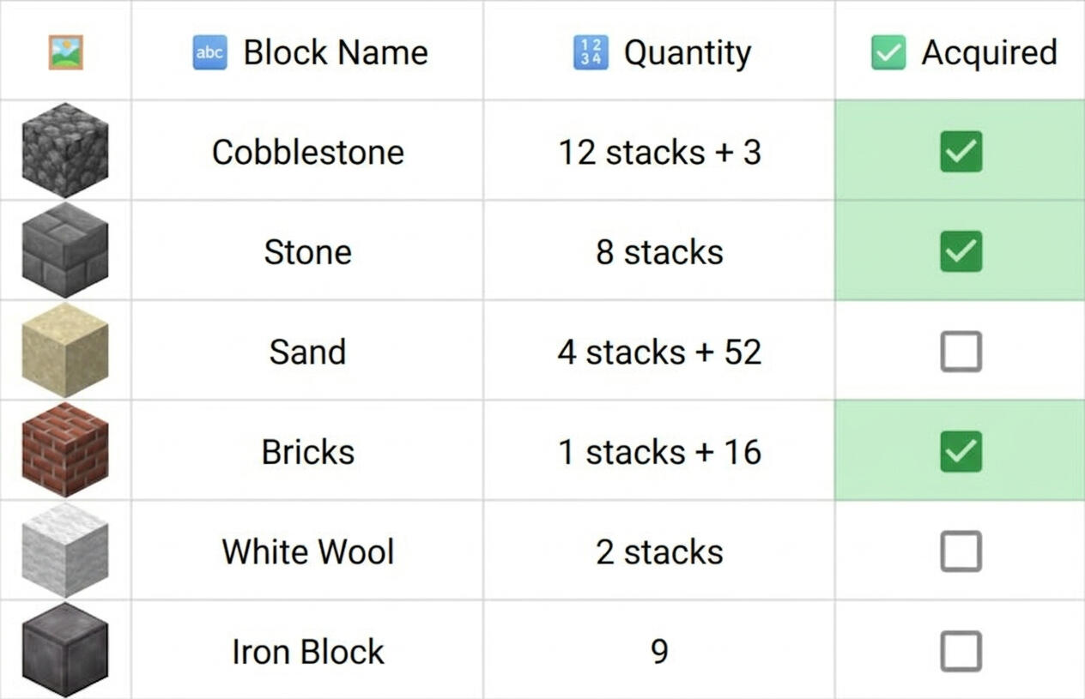Select the Sand quantity cell
This screenshot has height=699, width=1085.
(x=659, y=352)
